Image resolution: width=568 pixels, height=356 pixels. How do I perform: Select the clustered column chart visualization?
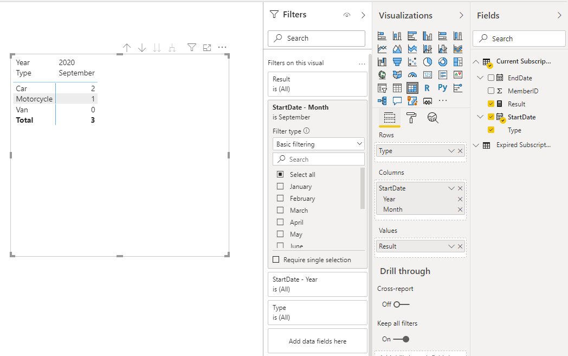click(428, 36)
